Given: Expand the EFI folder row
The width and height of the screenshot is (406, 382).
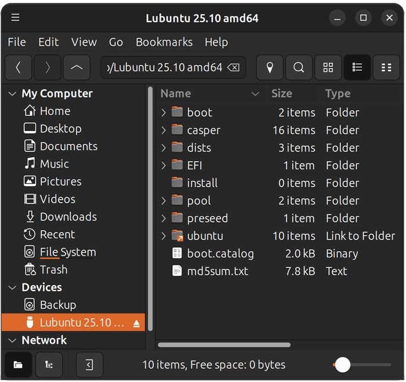Looking at the screenshot, I should pos(163,165).
